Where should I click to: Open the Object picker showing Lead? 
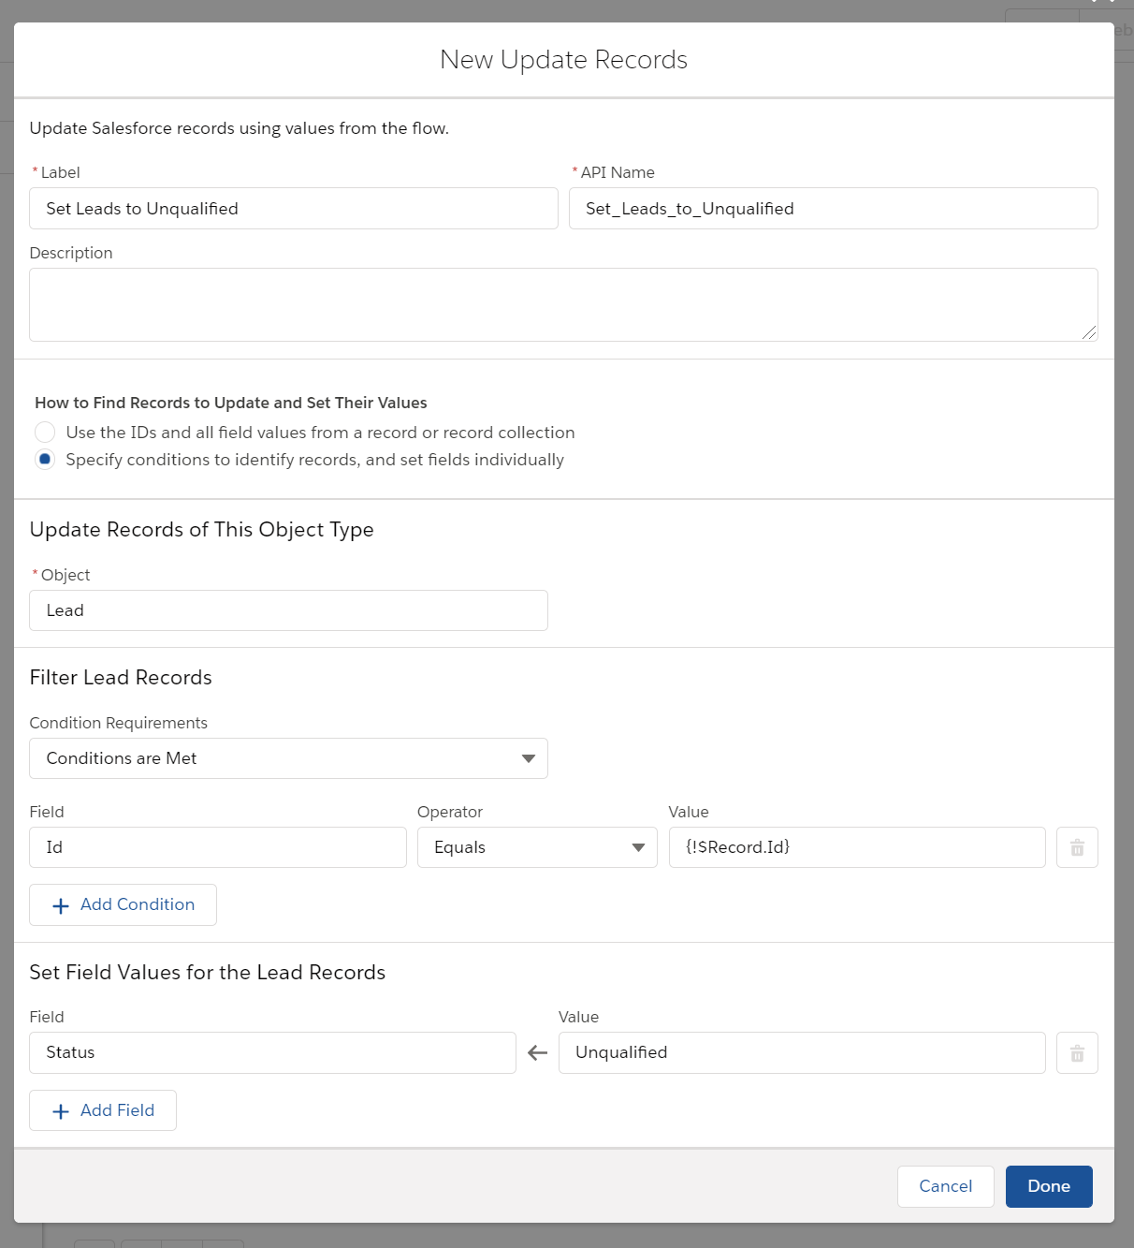click(288, 610)
